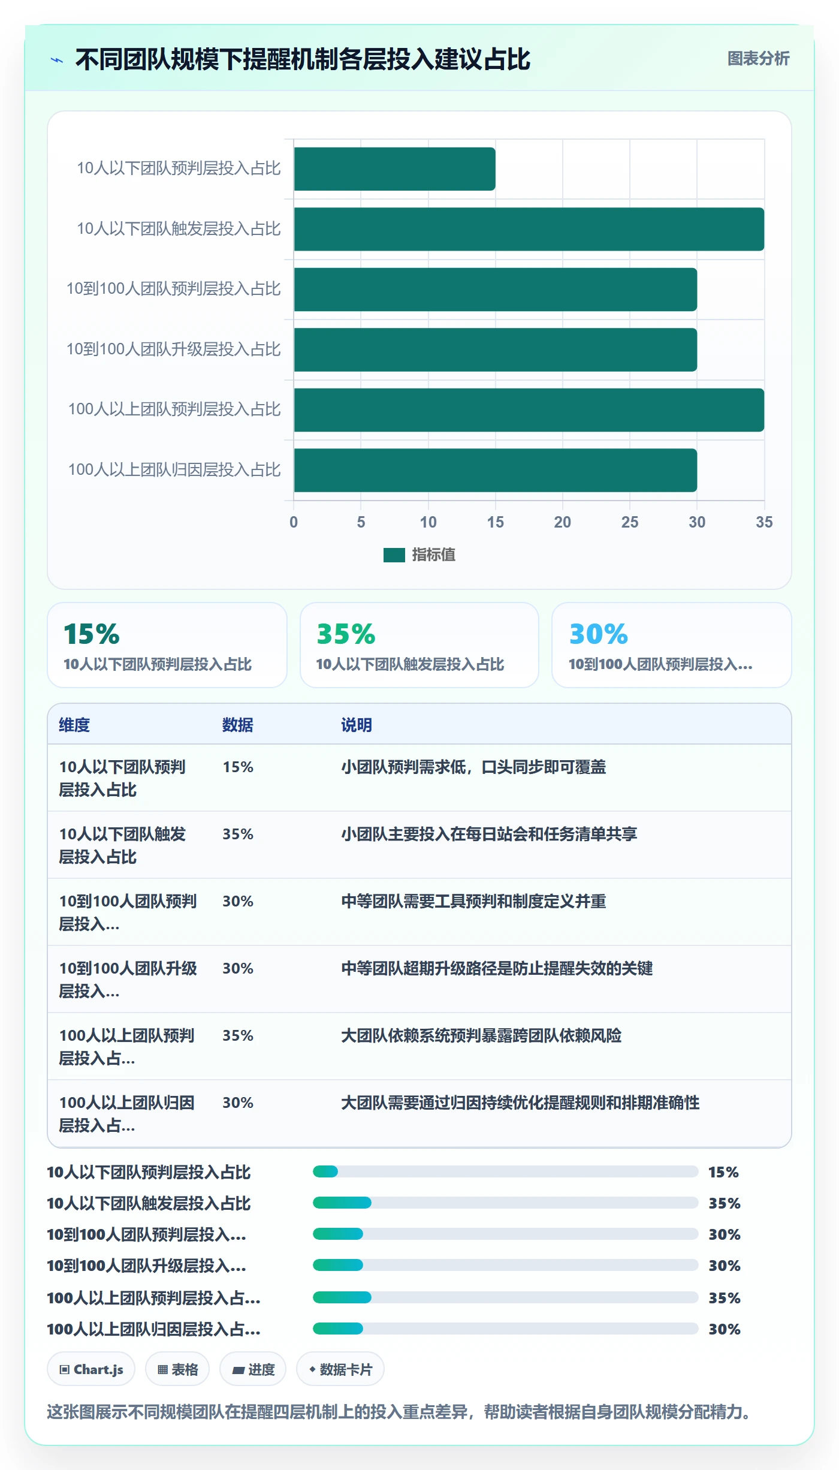
Task: Click the y-axis label 100人以上团队归因层投入占比
Action: (174, 469)
